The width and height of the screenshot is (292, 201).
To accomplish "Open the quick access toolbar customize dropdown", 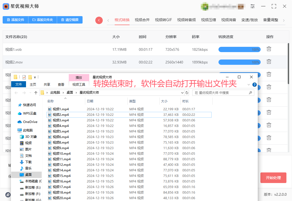I will [35, 77].
